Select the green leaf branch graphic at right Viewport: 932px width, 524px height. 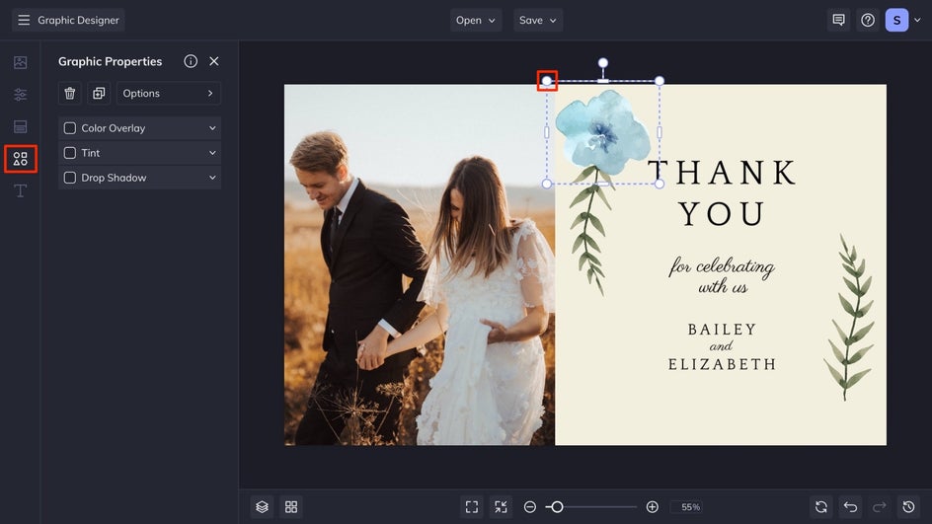(849, 317)
